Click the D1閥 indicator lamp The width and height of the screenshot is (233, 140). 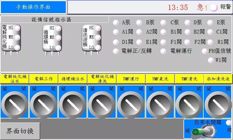pyautogui.click(x=116, y=42)
